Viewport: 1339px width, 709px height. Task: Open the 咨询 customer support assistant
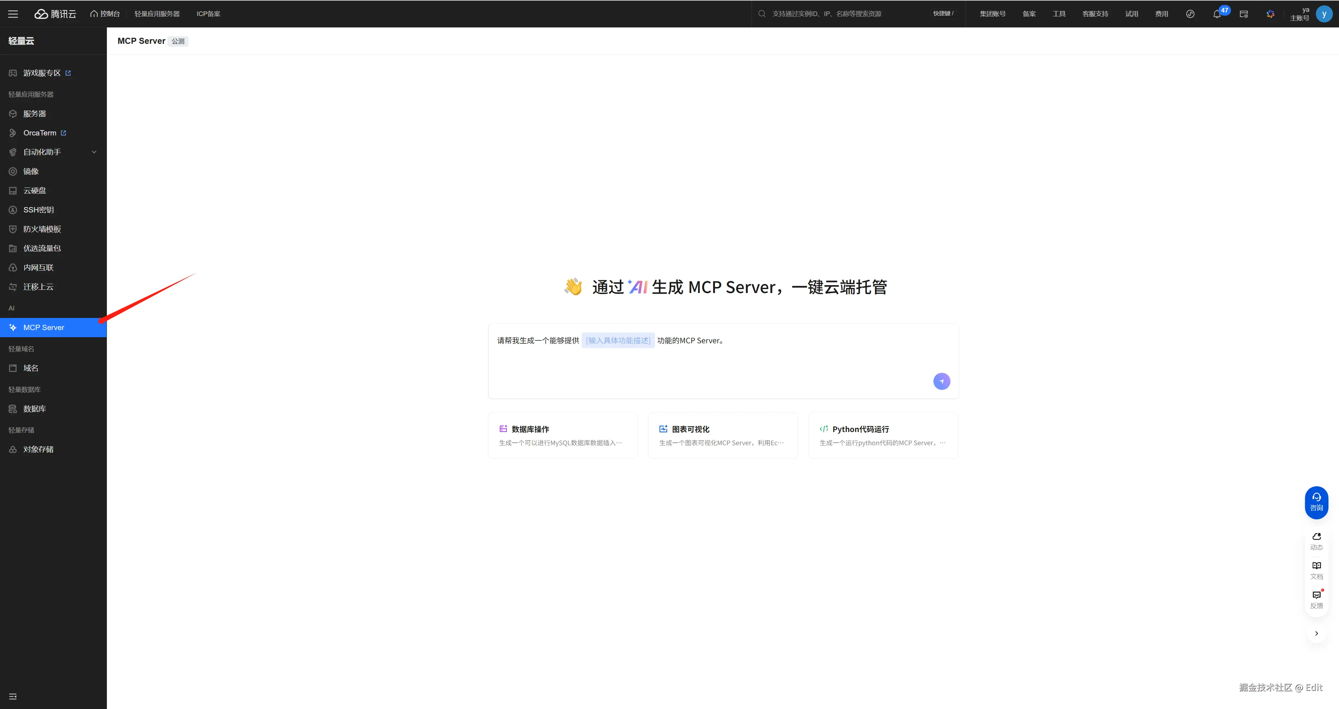coord(1316,502)
